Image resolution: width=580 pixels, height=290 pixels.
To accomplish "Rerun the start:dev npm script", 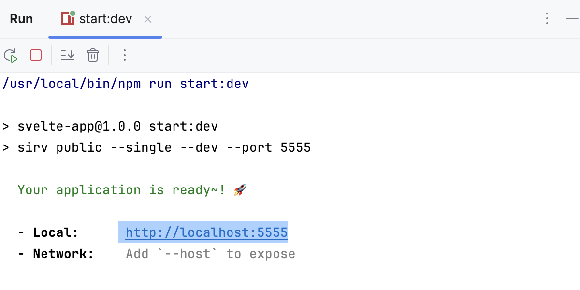I will (11, 55).
